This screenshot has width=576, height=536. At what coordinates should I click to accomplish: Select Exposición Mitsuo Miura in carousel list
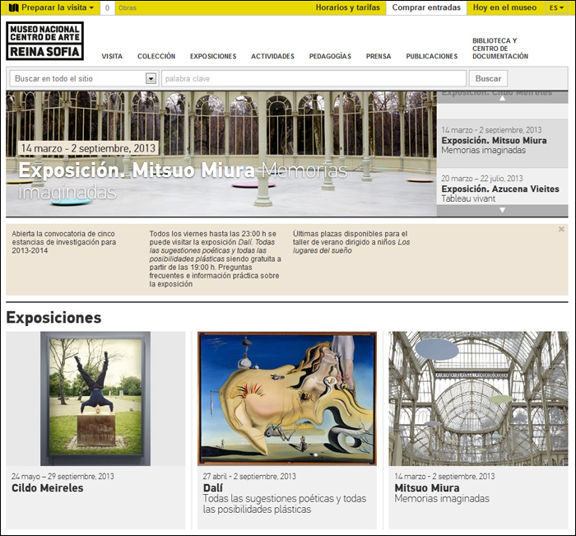click(502, 143)
